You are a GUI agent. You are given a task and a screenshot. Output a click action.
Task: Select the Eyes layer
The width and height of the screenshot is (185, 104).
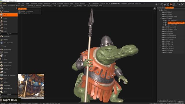tap(171, 53)
